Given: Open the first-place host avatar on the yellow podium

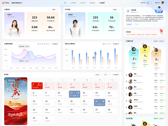Looking at the screenshot, I should (145, 47).
